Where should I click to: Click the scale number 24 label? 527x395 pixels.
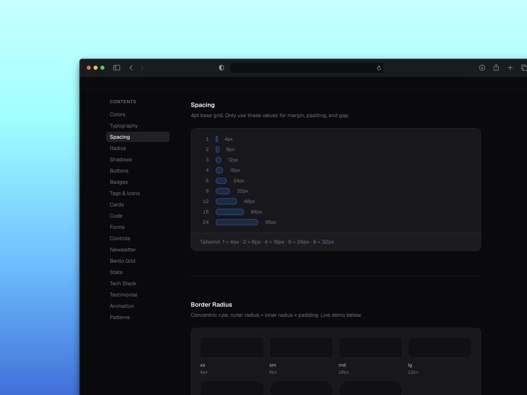pos(206,222)
